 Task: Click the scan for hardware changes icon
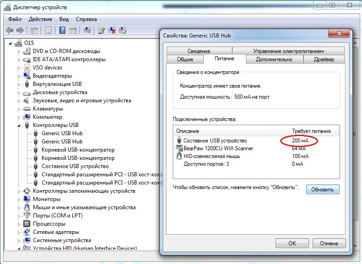(87, 30)
